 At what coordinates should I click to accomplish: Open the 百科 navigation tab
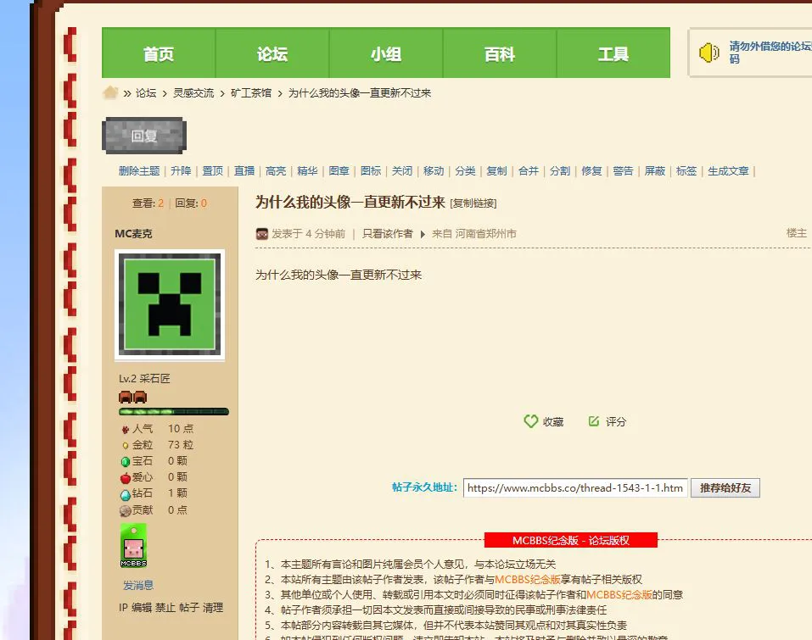tap(500, 53)
